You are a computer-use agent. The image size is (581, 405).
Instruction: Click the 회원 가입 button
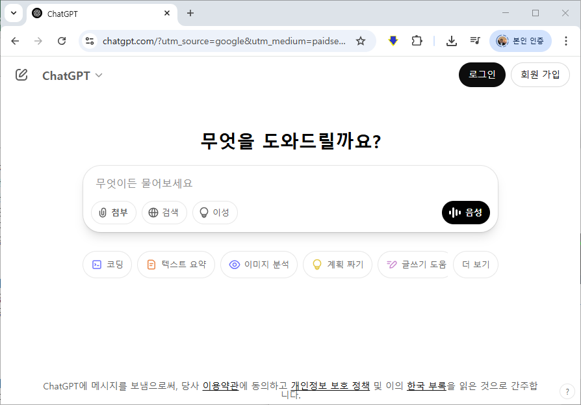(x=540, y=75)
